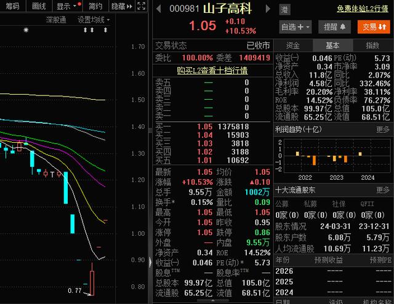The image size is (394, 304).
Task: Click the 换手 value 0.15%
Action: (202, 202)
